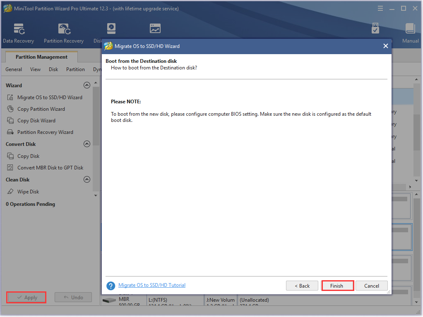Click the Disk Benchmark toolbar icon
The height and width of the screenshot is (317, 423).
tap(111, 29)
